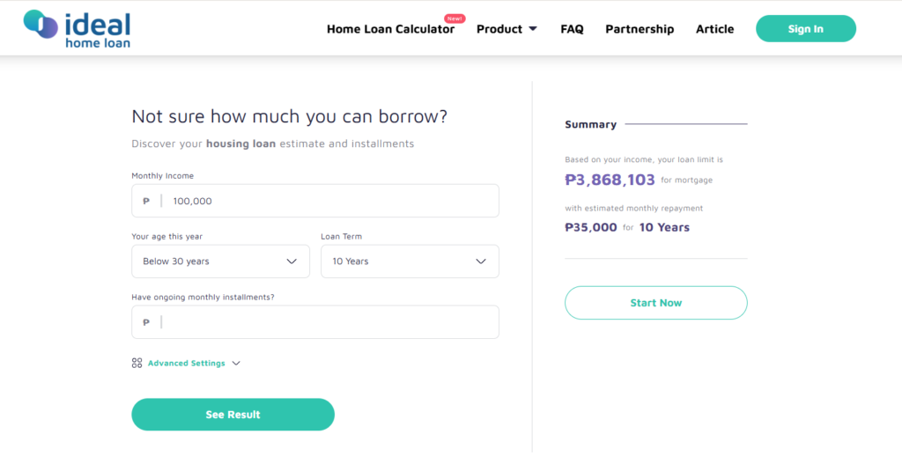902x471 pixels.
Task: Click the peso symbol in ongoing installments field
Action: click(x=146, y=322)
